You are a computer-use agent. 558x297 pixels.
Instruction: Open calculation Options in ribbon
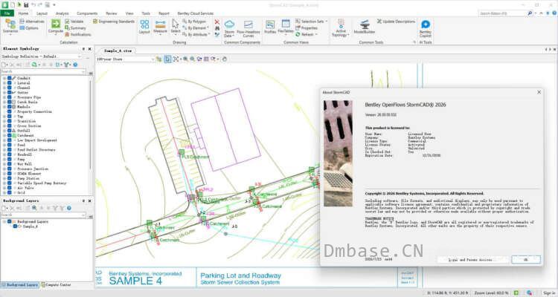pyautogui.click(x=29, y=28)
